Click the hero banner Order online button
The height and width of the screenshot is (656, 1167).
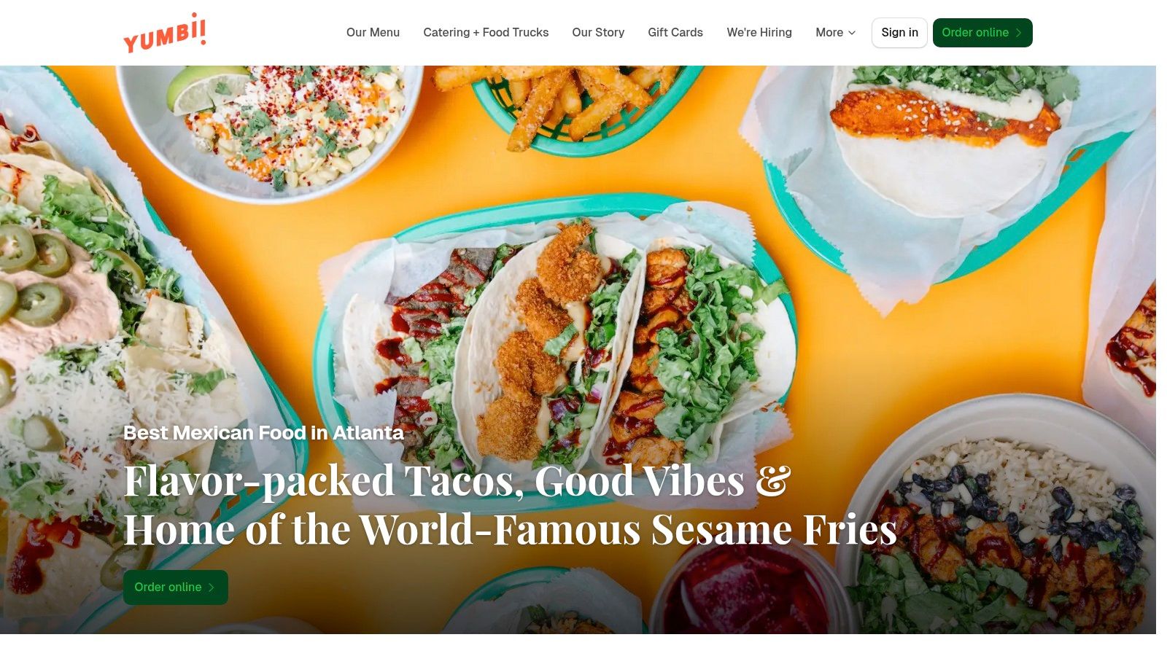coord(176,587)
